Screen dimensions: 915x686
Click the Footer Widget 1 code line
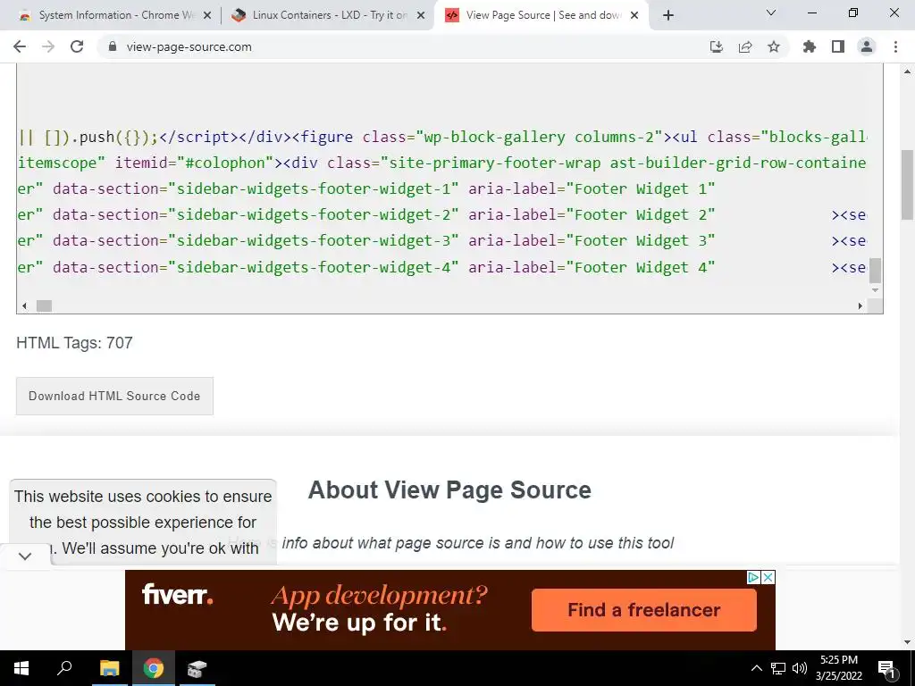tap(365, 189)
